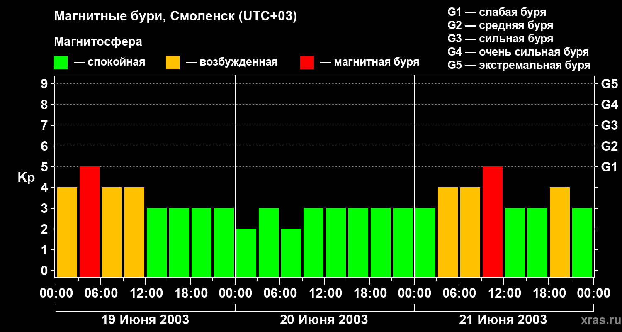Click the 'G1 — слабая буря' description line

(497, 12)
